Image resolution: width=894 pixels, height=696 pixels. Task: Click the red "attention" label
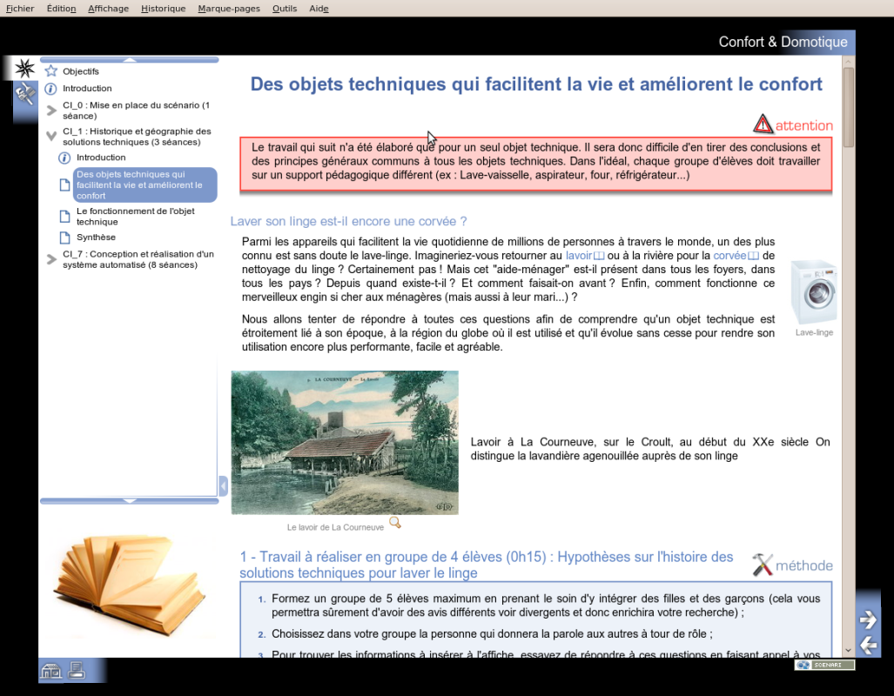point(804,125)
